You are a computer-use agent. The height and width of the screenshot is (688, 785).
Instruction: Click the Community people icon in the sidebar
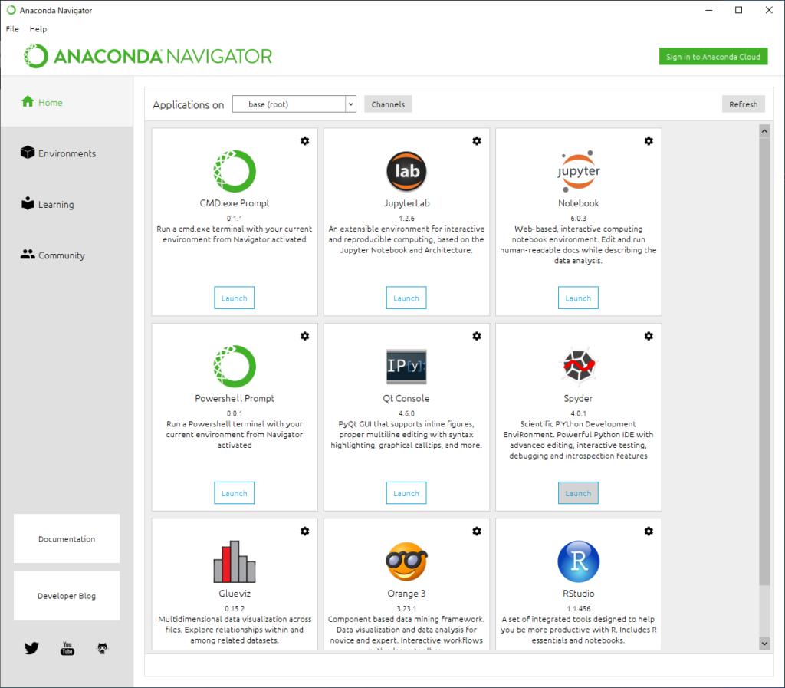28,255
